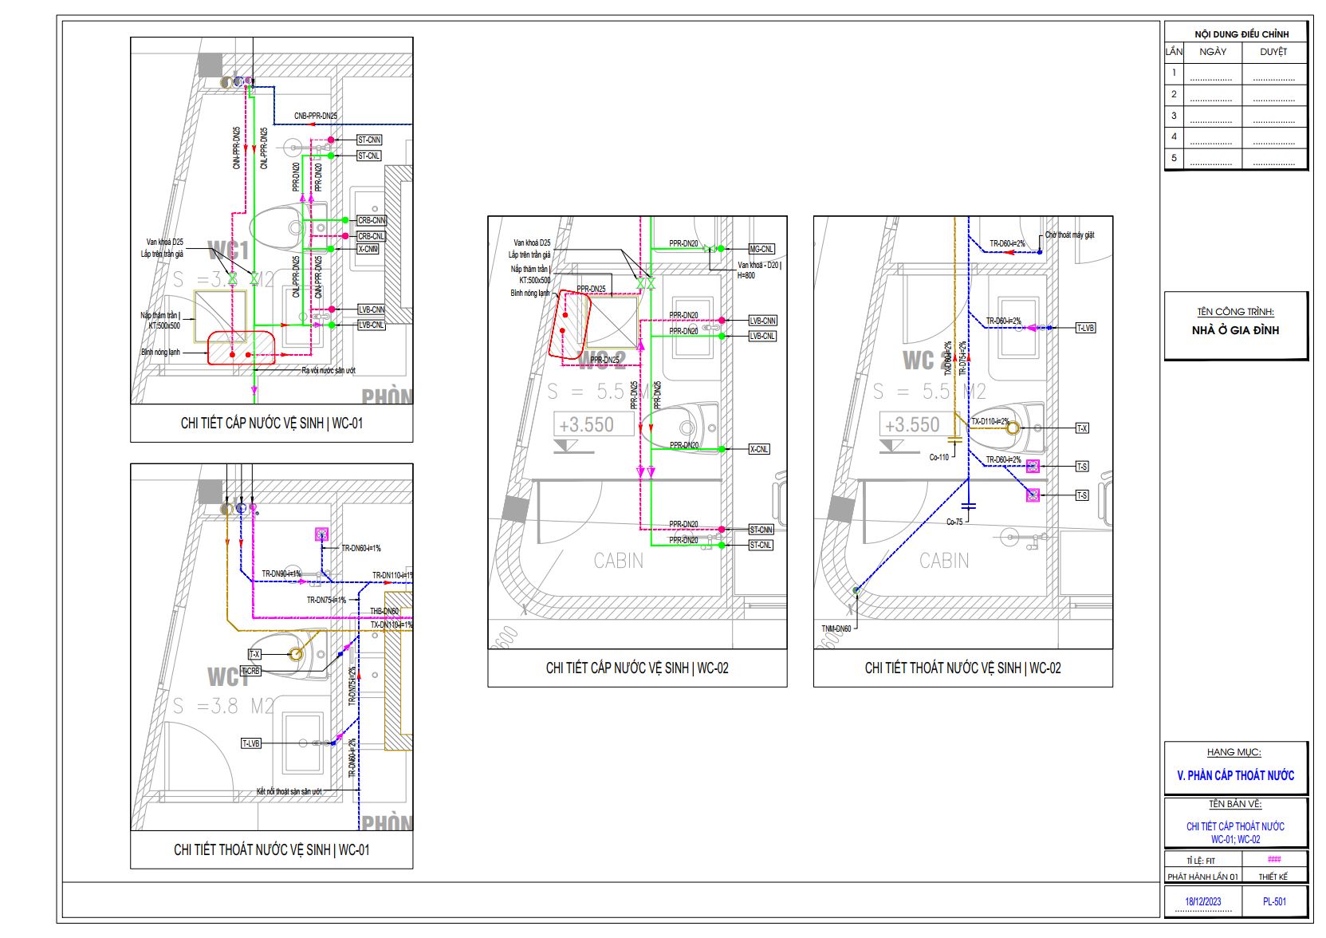This screenshot has height=938, width=1326.
Task: Click title 'CHI TIẾT THOÁT NƯỚC VỆ SINH | WC-01'
Action: pos(271,850)
